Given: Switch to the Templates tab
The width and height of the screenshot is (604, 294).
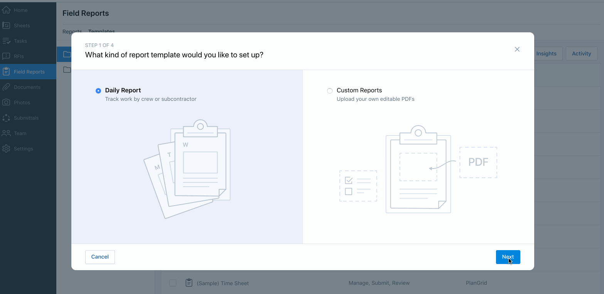Looking at the screenshot, I should tap(101, 32).
